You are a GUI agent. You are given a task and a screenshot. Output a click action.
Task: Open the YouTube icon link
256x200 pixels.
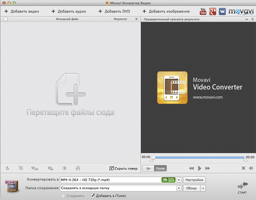pos(203,11)
